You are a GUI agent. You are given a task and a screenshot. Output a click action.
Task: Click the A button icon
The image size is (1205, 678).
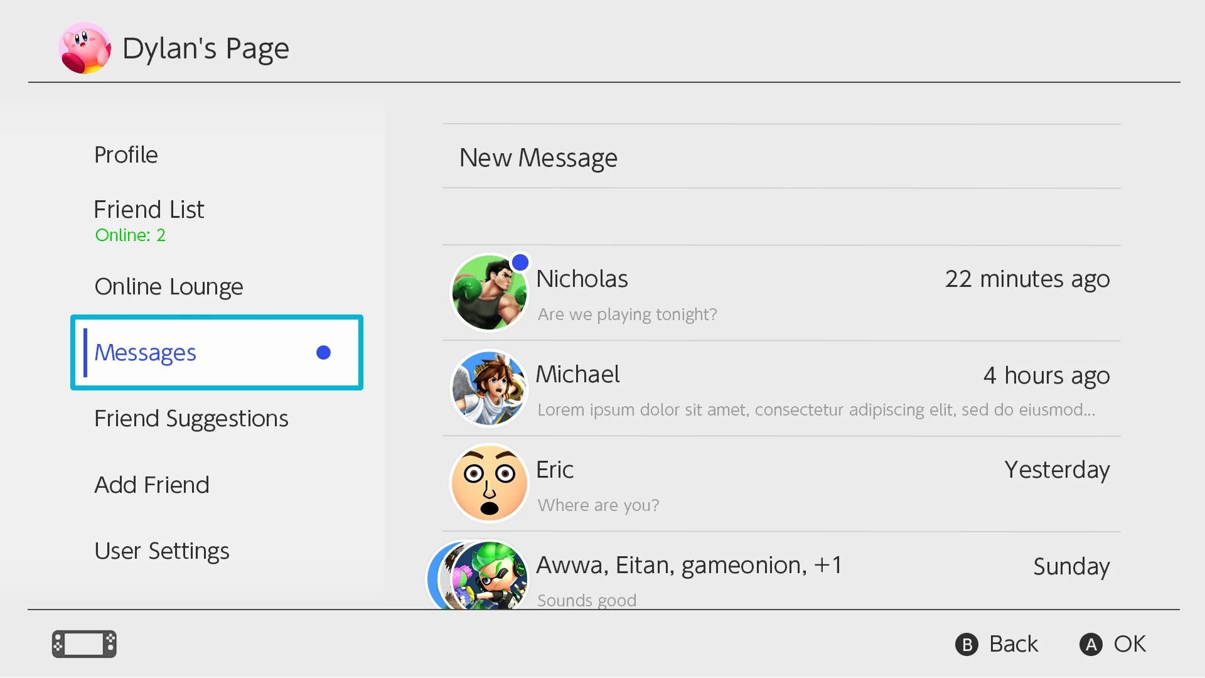point(1091,645)
